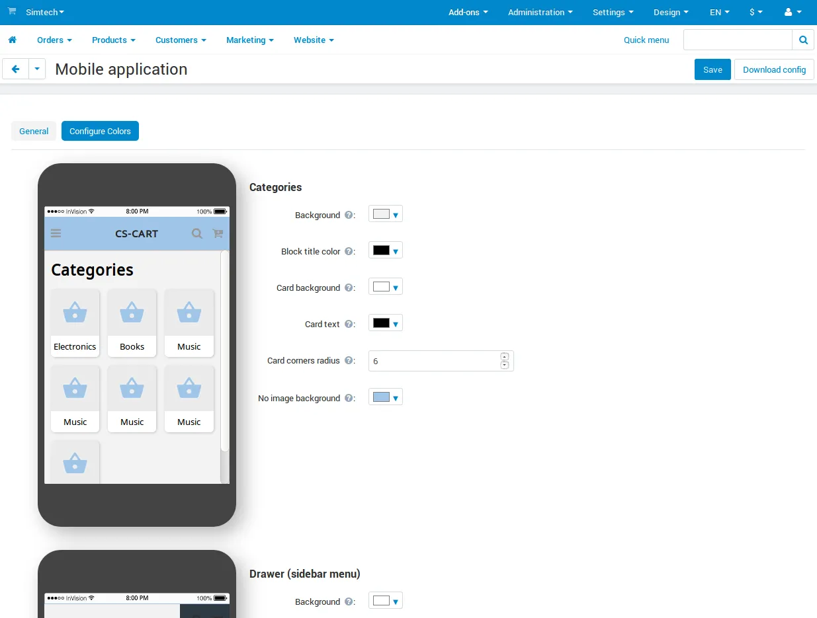Switch to the General tab

tap(34, 131)
